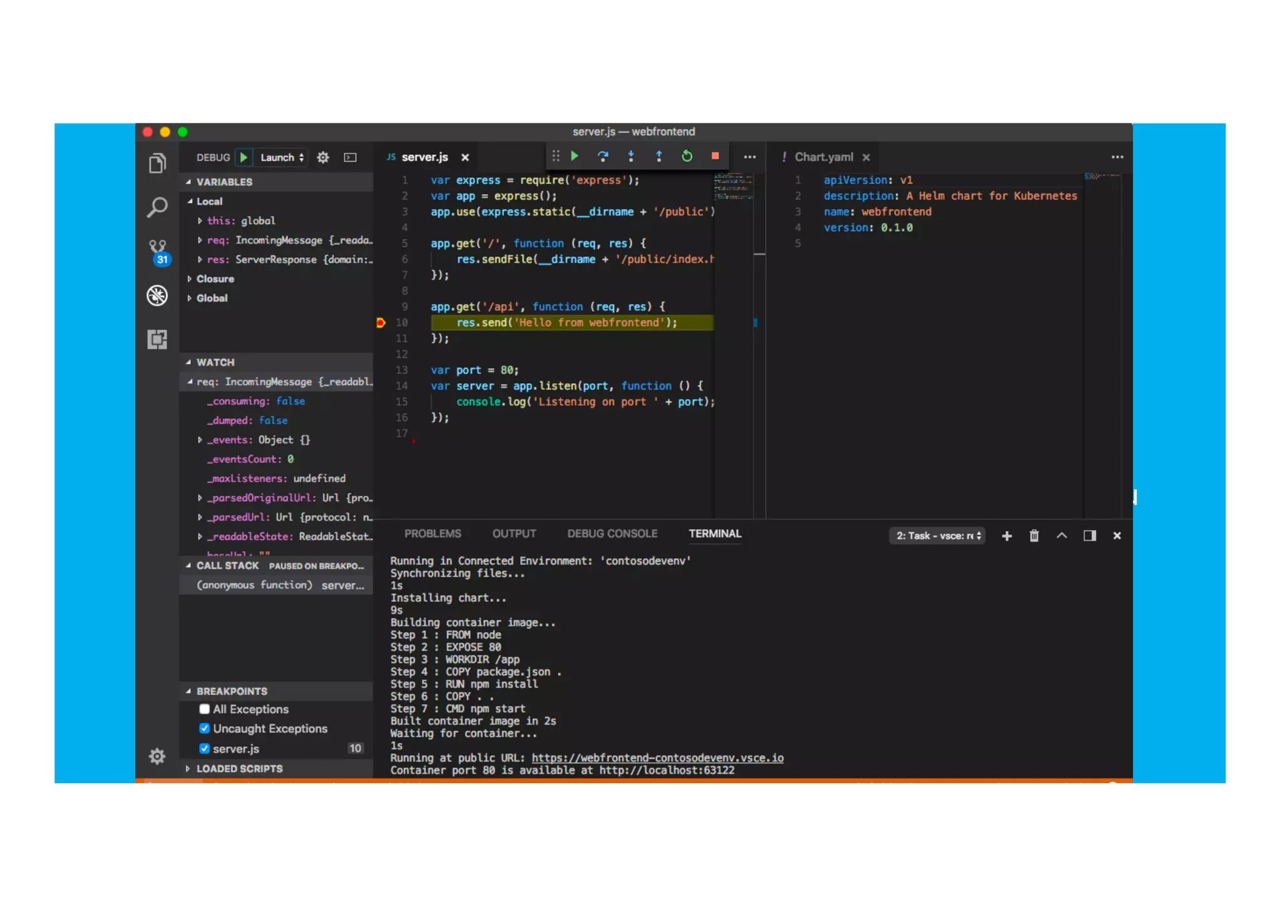Close the Chart.yaml tab
Viewport: 1282px width, 907px height.
[x=866, y=157]
